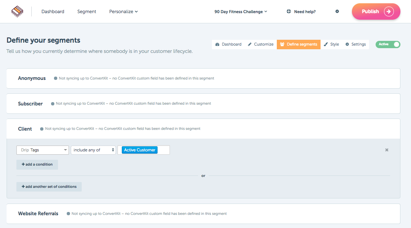Open the Style tab

click(x=331, y=44)
